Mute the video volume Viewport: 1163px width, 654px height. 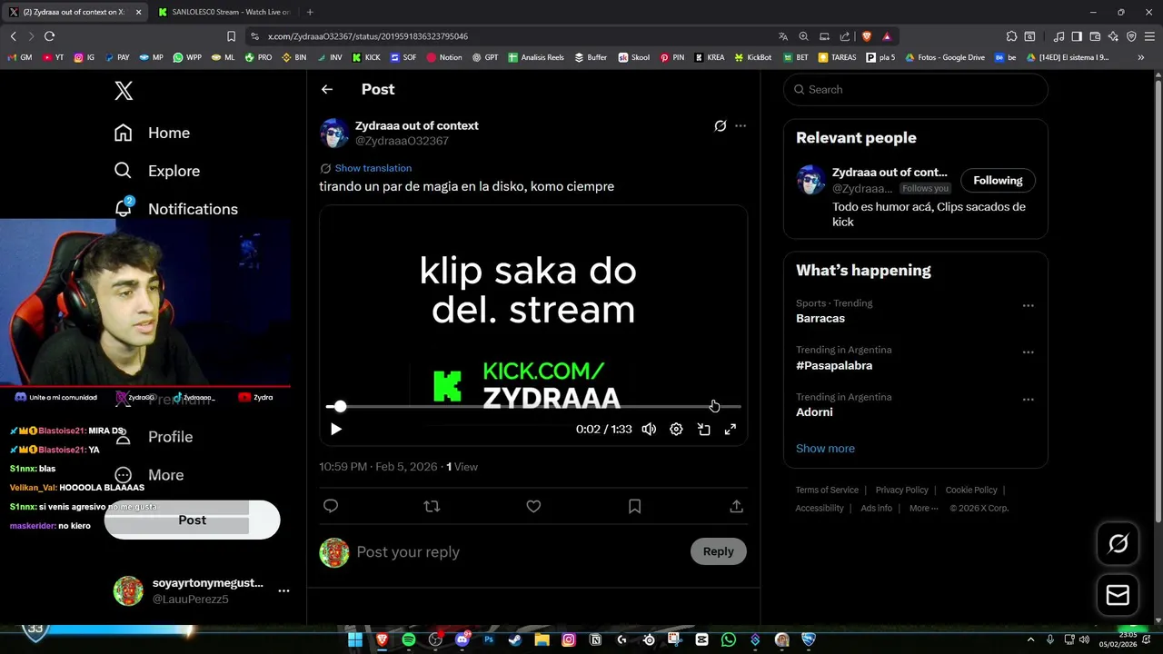pos(649,430)
